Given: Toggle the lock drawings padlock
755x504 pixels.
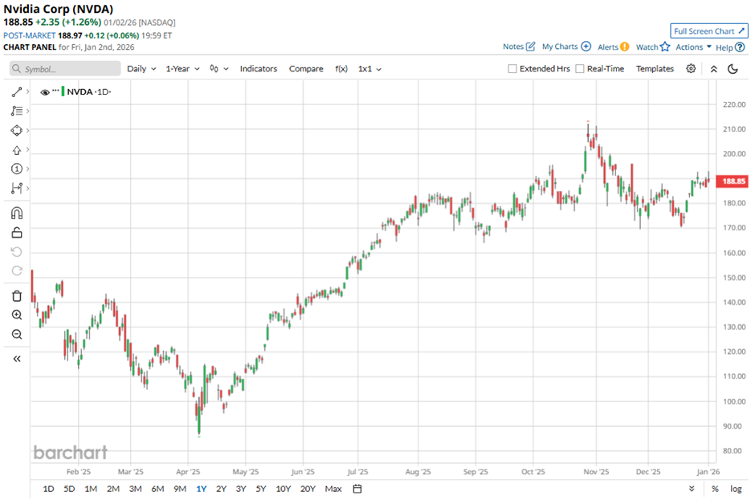Looking at the screenshot, I should (x=17, y=233).
